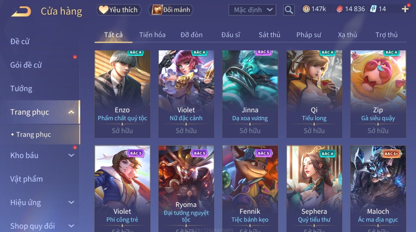416x232 pixels.
Task: Open Gói đề cử in sidebar
Action: 26,65
